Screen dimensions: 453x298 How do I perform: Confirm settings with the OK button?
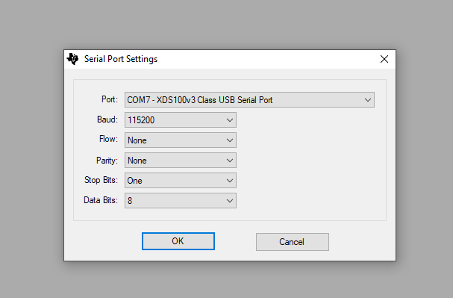(x=178, y=241)
